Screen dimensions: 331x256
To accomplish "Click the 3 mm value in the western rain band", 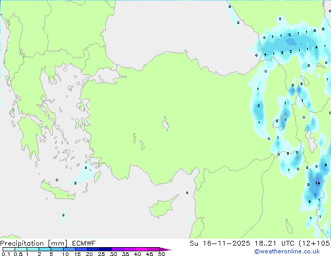I will pyautogui.click(x=258, y=106).
